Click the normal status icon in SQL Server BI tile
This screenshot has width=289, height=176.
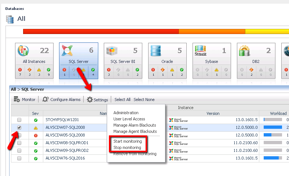(x=137, y=70)
